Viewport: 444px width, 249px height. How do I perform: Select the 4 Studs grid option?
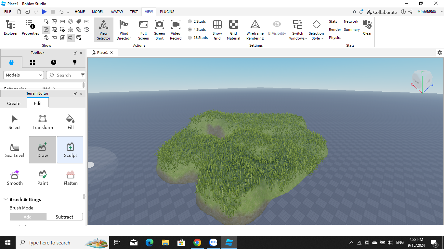pyautogui.click(x=197, y=30)
